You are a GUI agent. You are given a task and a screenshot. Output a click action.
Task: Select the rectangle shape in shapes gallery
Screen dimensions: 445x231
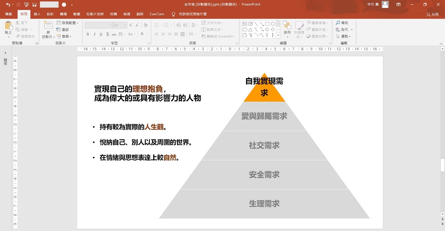pos(267,24)
